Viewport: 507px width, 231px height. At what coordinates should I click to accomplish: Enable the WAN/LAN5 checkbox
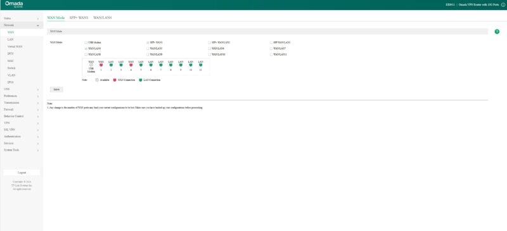coord(148,49)
